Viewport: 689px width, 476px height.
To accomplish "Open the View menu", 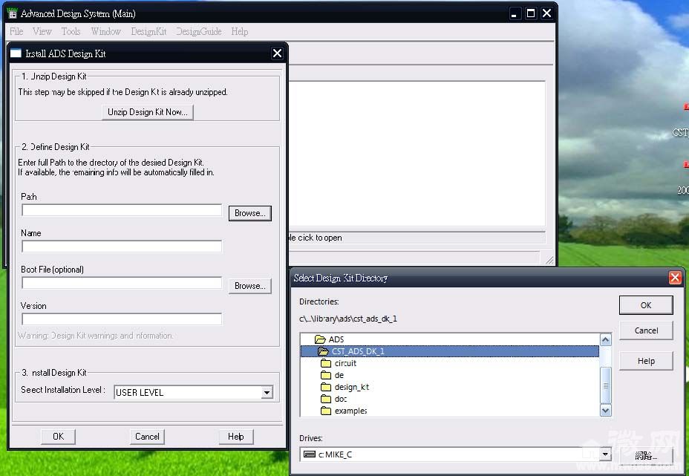I will point(42,32).
